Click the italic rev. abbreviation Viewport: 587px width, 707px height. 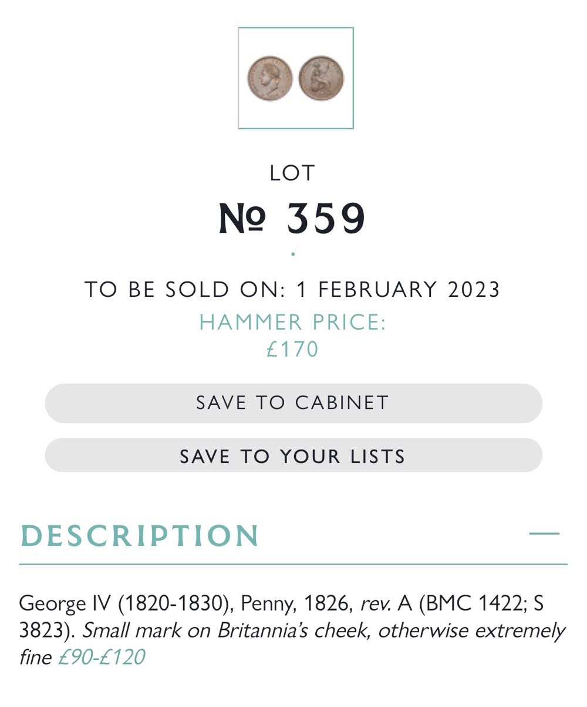click(376, 603)
